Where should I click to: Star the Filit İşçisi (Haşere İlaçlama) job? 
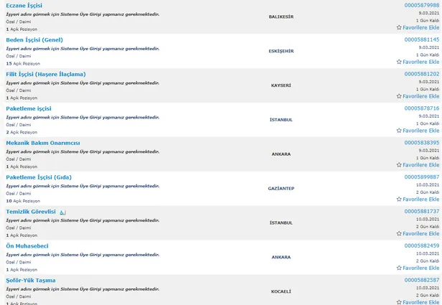(x=399, y=96)
